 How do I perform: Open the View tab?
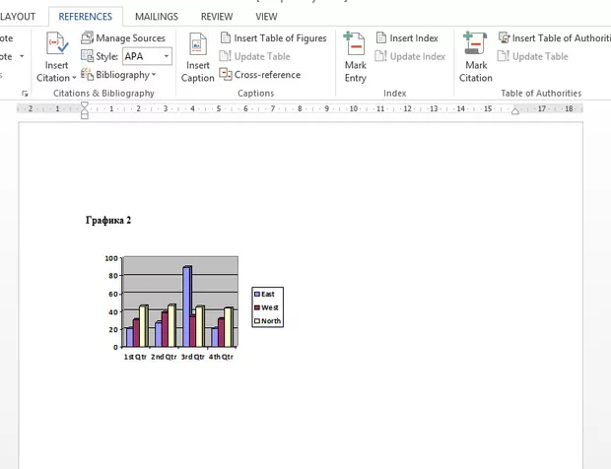pos(266,17)
